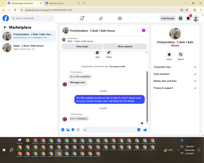Click the chat pane vertical scrollbar
This screenshot has width=204, height=163.
pyautogui.click(x=147, y=97)
